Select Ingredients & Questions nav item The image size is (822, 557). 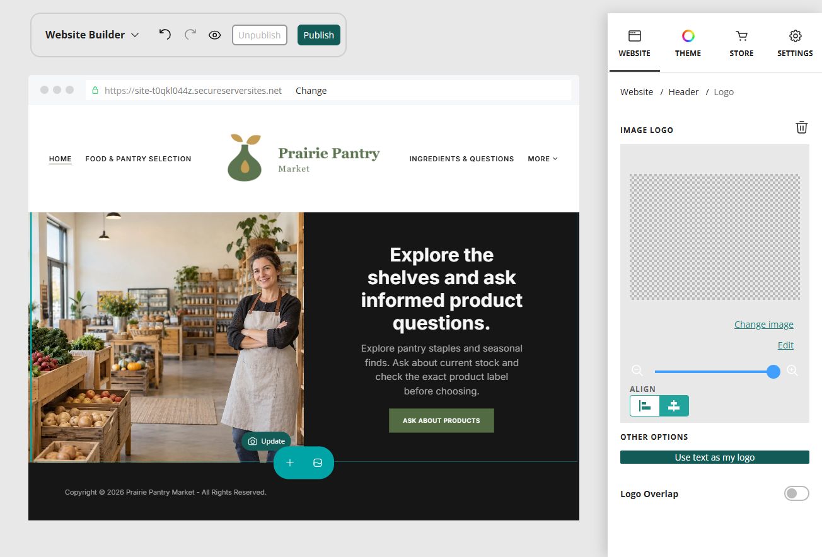[x=461, y=159]
